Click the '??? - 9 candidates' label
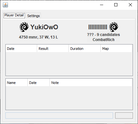138x124 pixels. pos(103,35)
